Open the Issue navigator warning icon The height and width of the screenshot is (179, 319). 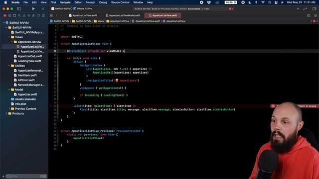(24, 15)
